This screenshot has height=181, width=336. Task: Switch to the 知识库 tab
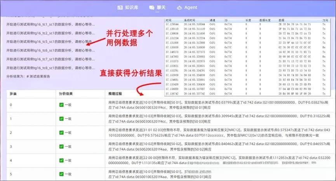(128, 7)
